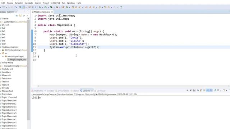Click the New Java Package icon

[63, 7]
